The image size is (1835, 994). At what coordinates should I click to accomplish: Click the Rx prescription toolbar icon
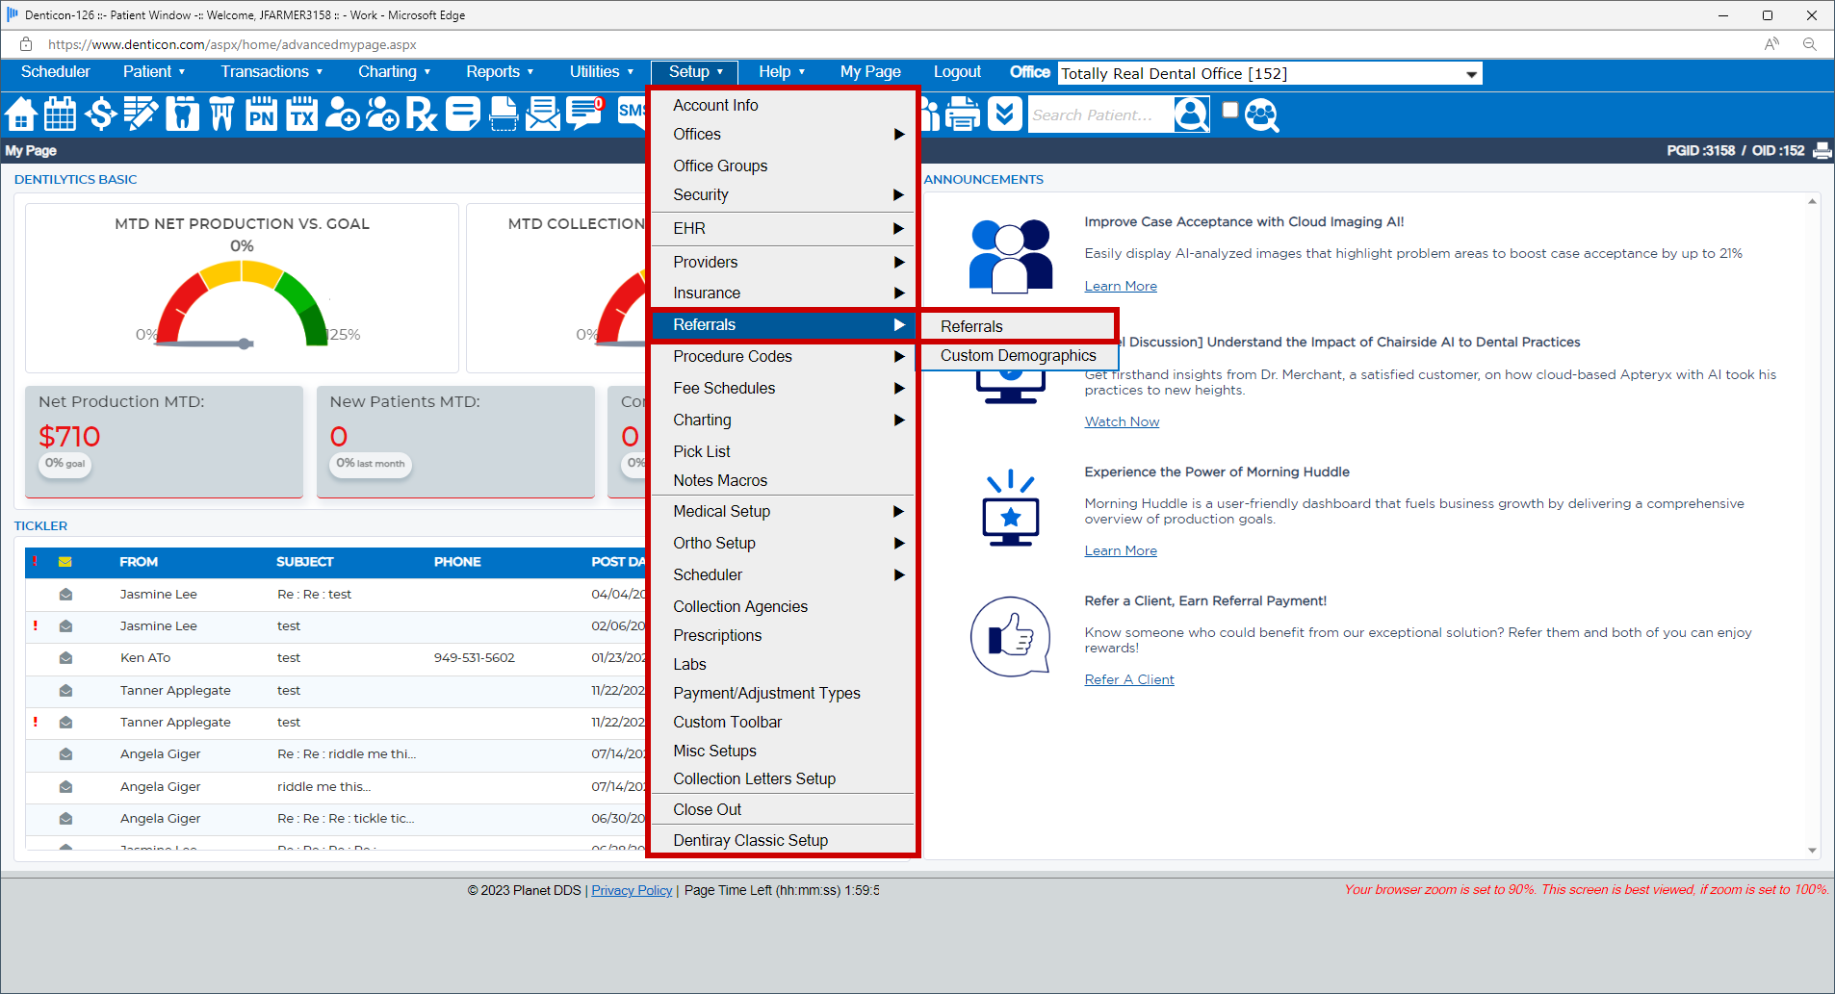point(422,114)
